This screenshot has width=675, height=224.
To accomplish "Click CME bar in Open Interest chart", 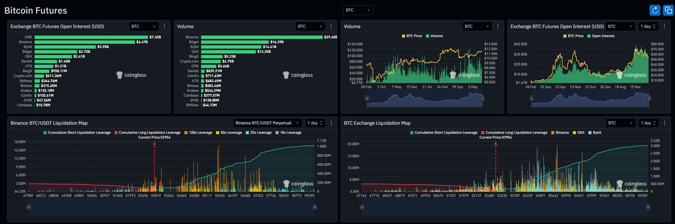I will click(x=91, y=37).
